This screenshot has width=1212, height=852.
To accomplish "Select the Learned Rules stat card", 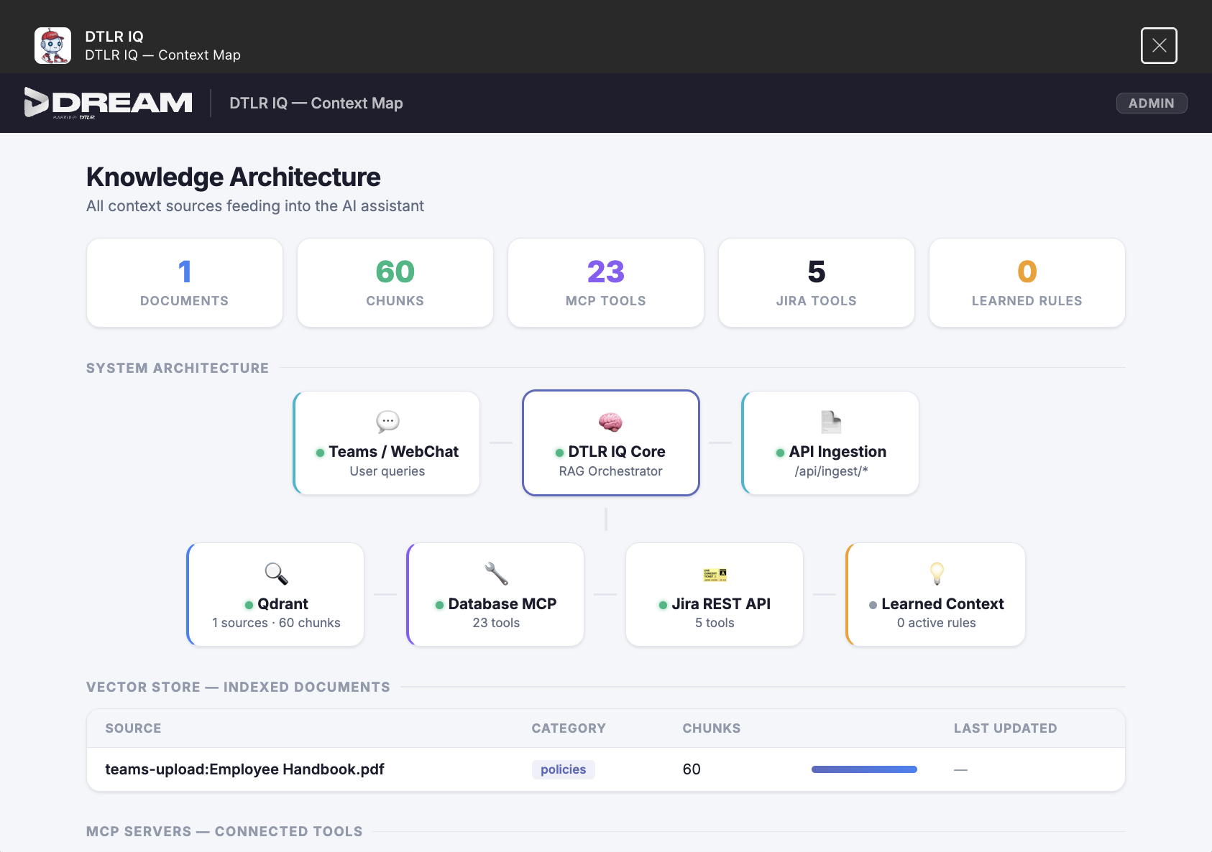I will pyautogui.click(x=1027, y=282).
